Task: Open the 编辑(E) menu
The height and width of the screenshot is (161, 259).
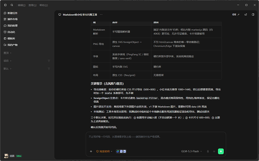Action: 22,5
